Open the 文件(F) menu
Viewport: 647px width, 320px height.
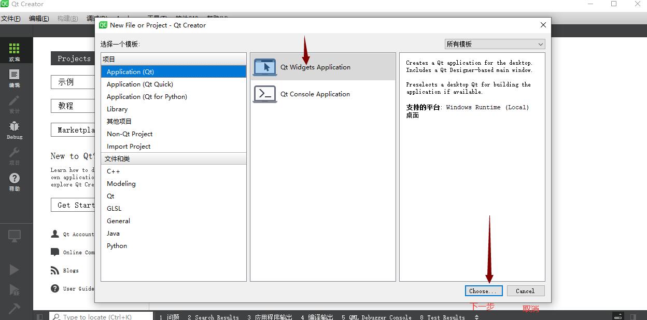click(10, 19)
